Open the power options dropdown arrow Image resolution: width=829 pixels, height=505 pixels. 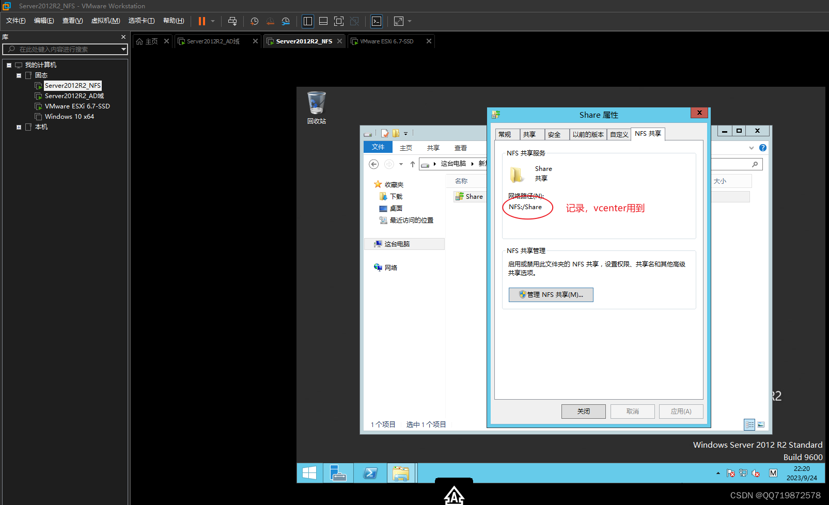click(213, 21)
